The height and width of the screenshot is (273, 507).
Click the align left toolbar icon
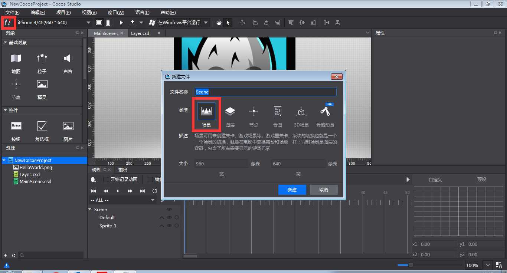click(255, 23)
